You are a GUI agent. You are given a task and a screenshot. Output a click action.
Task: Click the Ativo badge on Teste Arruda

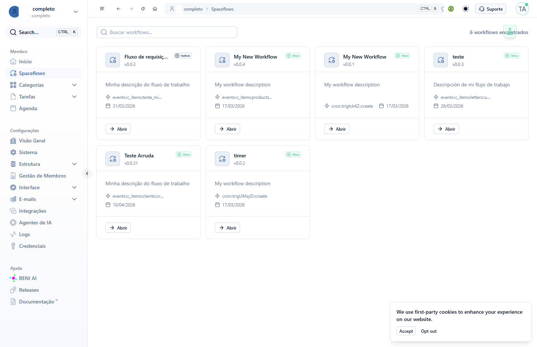(184, 154)
